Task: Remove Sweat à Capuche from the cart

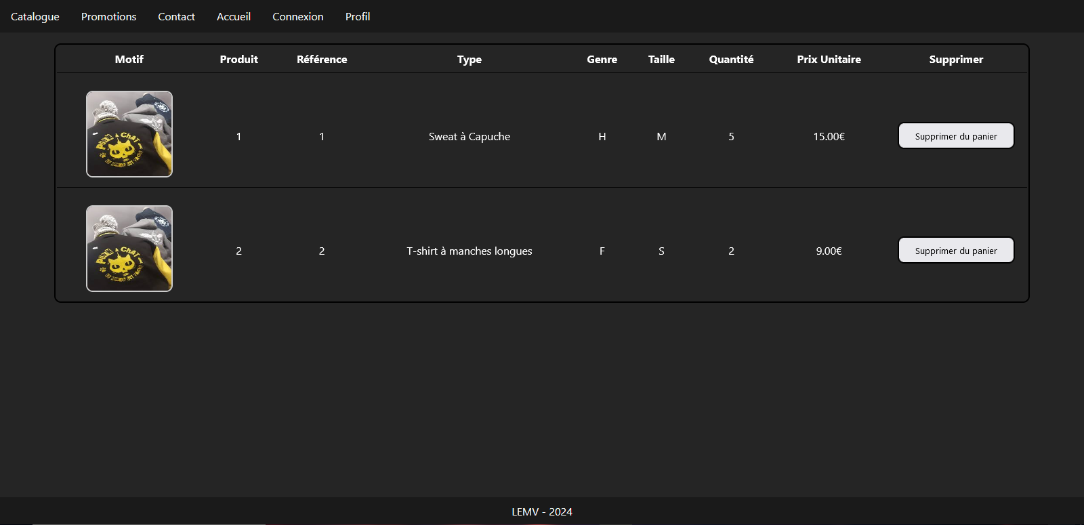Action: tap(955, 136)
